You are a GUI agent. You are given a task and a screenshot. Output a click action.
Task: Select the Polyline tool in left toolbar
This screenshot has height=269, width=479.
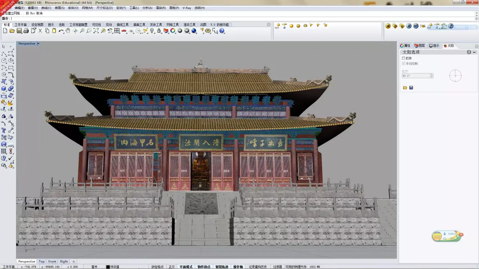click(x=4, y=54)
